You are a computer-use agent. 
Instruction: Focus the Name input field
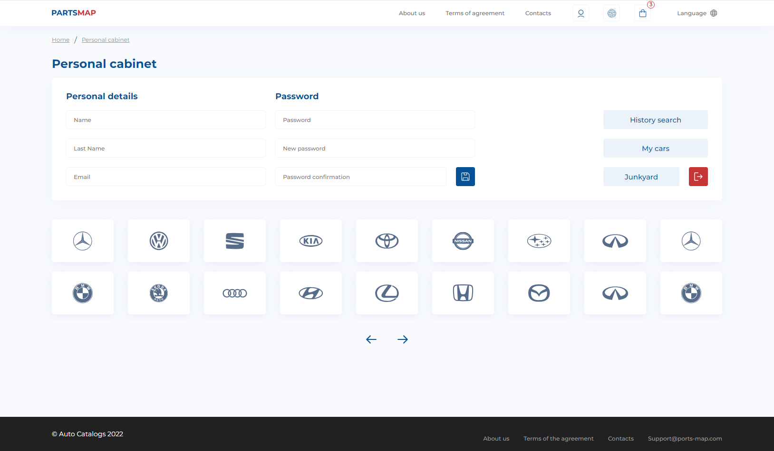tap(166, 120)
